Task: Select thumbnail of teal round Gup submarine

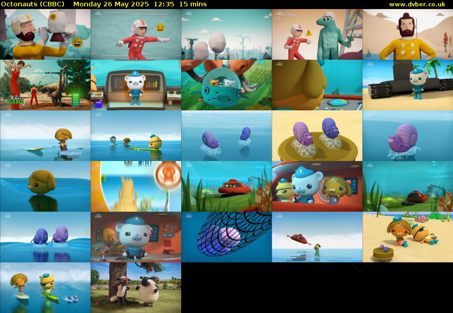Action: click(x=226, y=85)
